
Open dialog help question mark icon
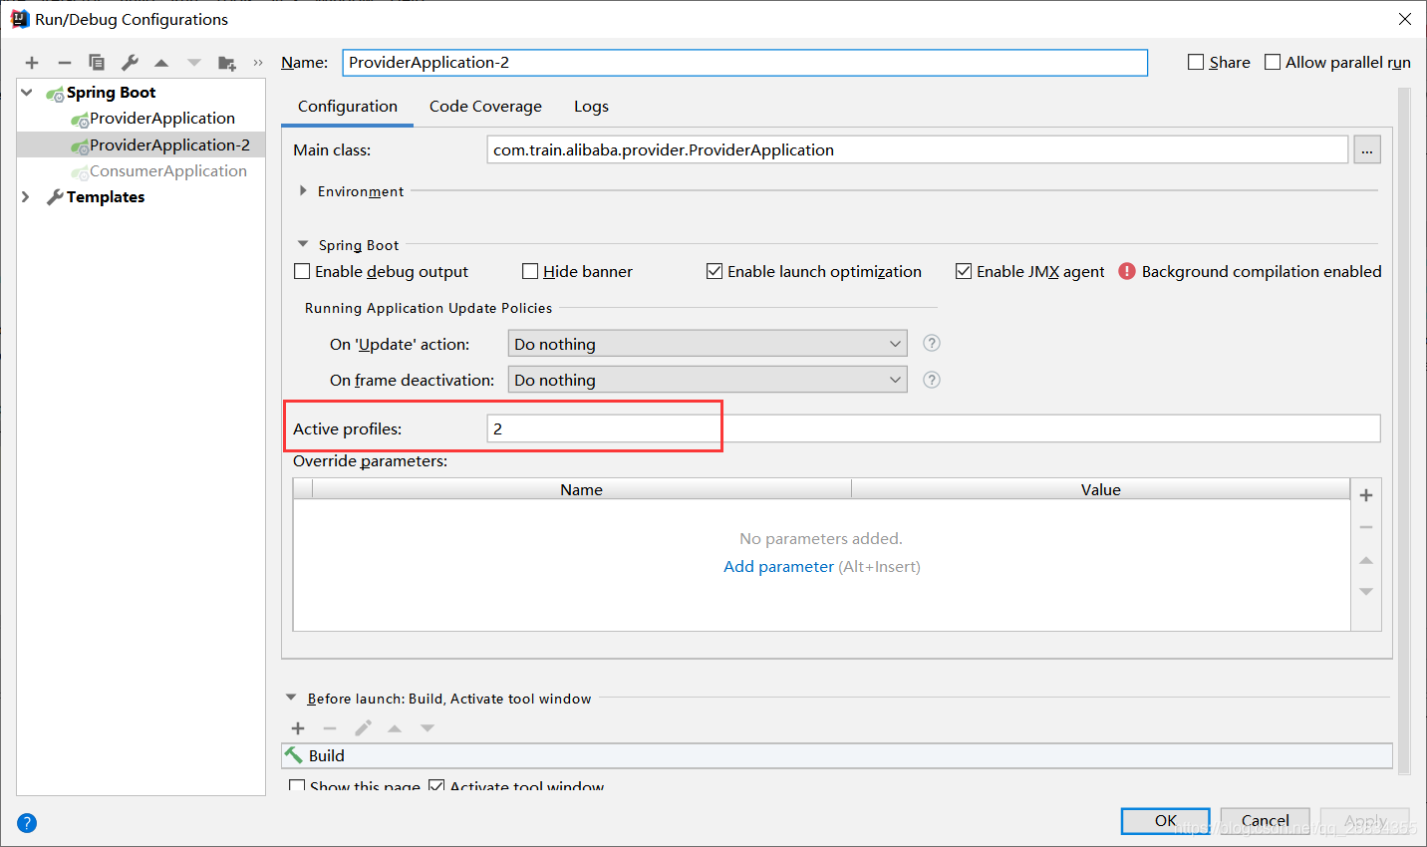click(x=27, y=823)
